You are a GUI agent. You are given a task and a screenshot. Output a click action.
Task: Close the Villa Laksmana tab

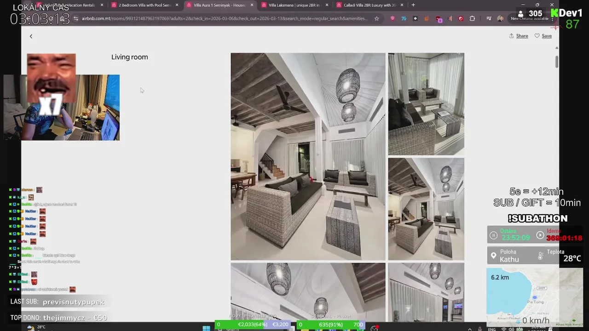327,5
